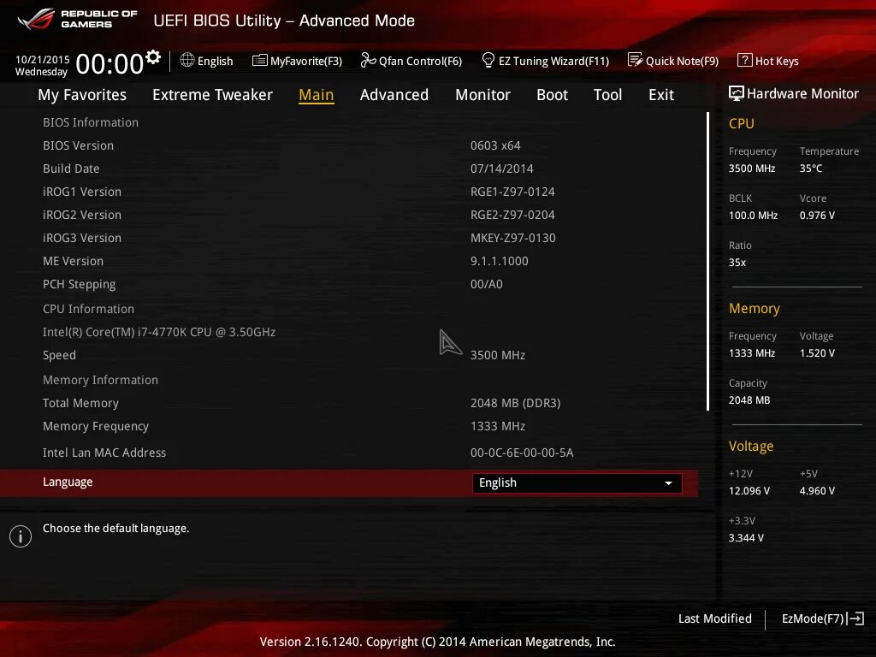Click the globe language icon

point(187,60)
